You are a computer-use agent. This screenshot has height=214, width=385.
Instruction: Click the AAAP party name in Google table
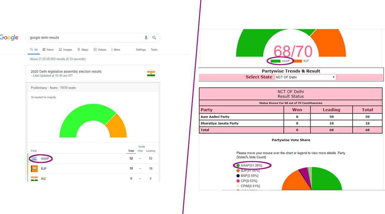45,158
